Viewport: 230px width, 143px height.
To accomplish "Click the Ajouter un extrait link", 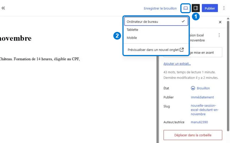I will tap(177, 64).
